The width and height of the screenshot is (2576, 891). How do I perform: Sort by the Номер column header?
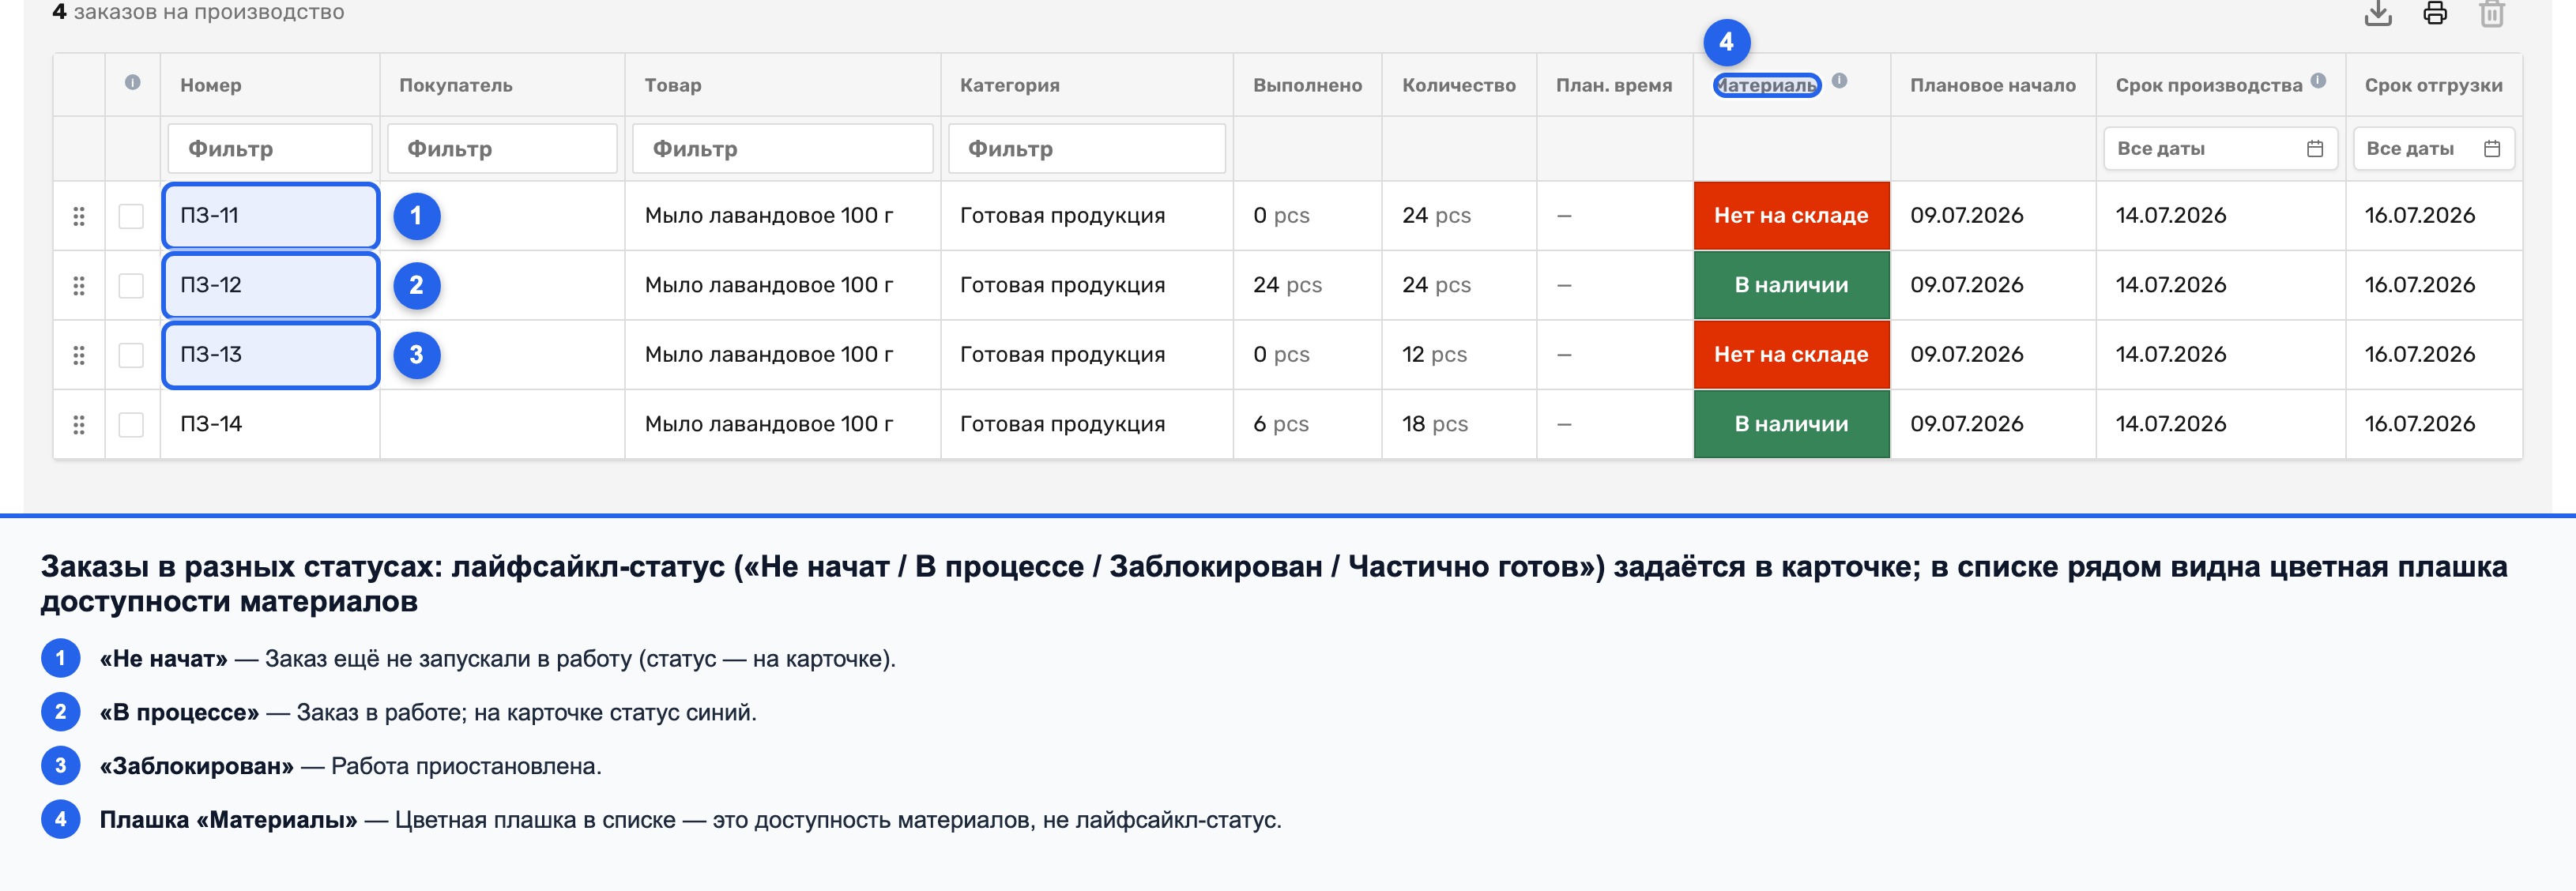211,85
